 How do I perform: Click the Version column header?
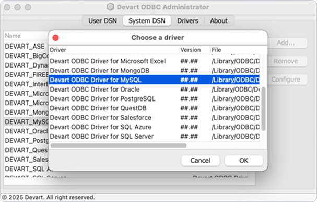click(x=194, y=50)
